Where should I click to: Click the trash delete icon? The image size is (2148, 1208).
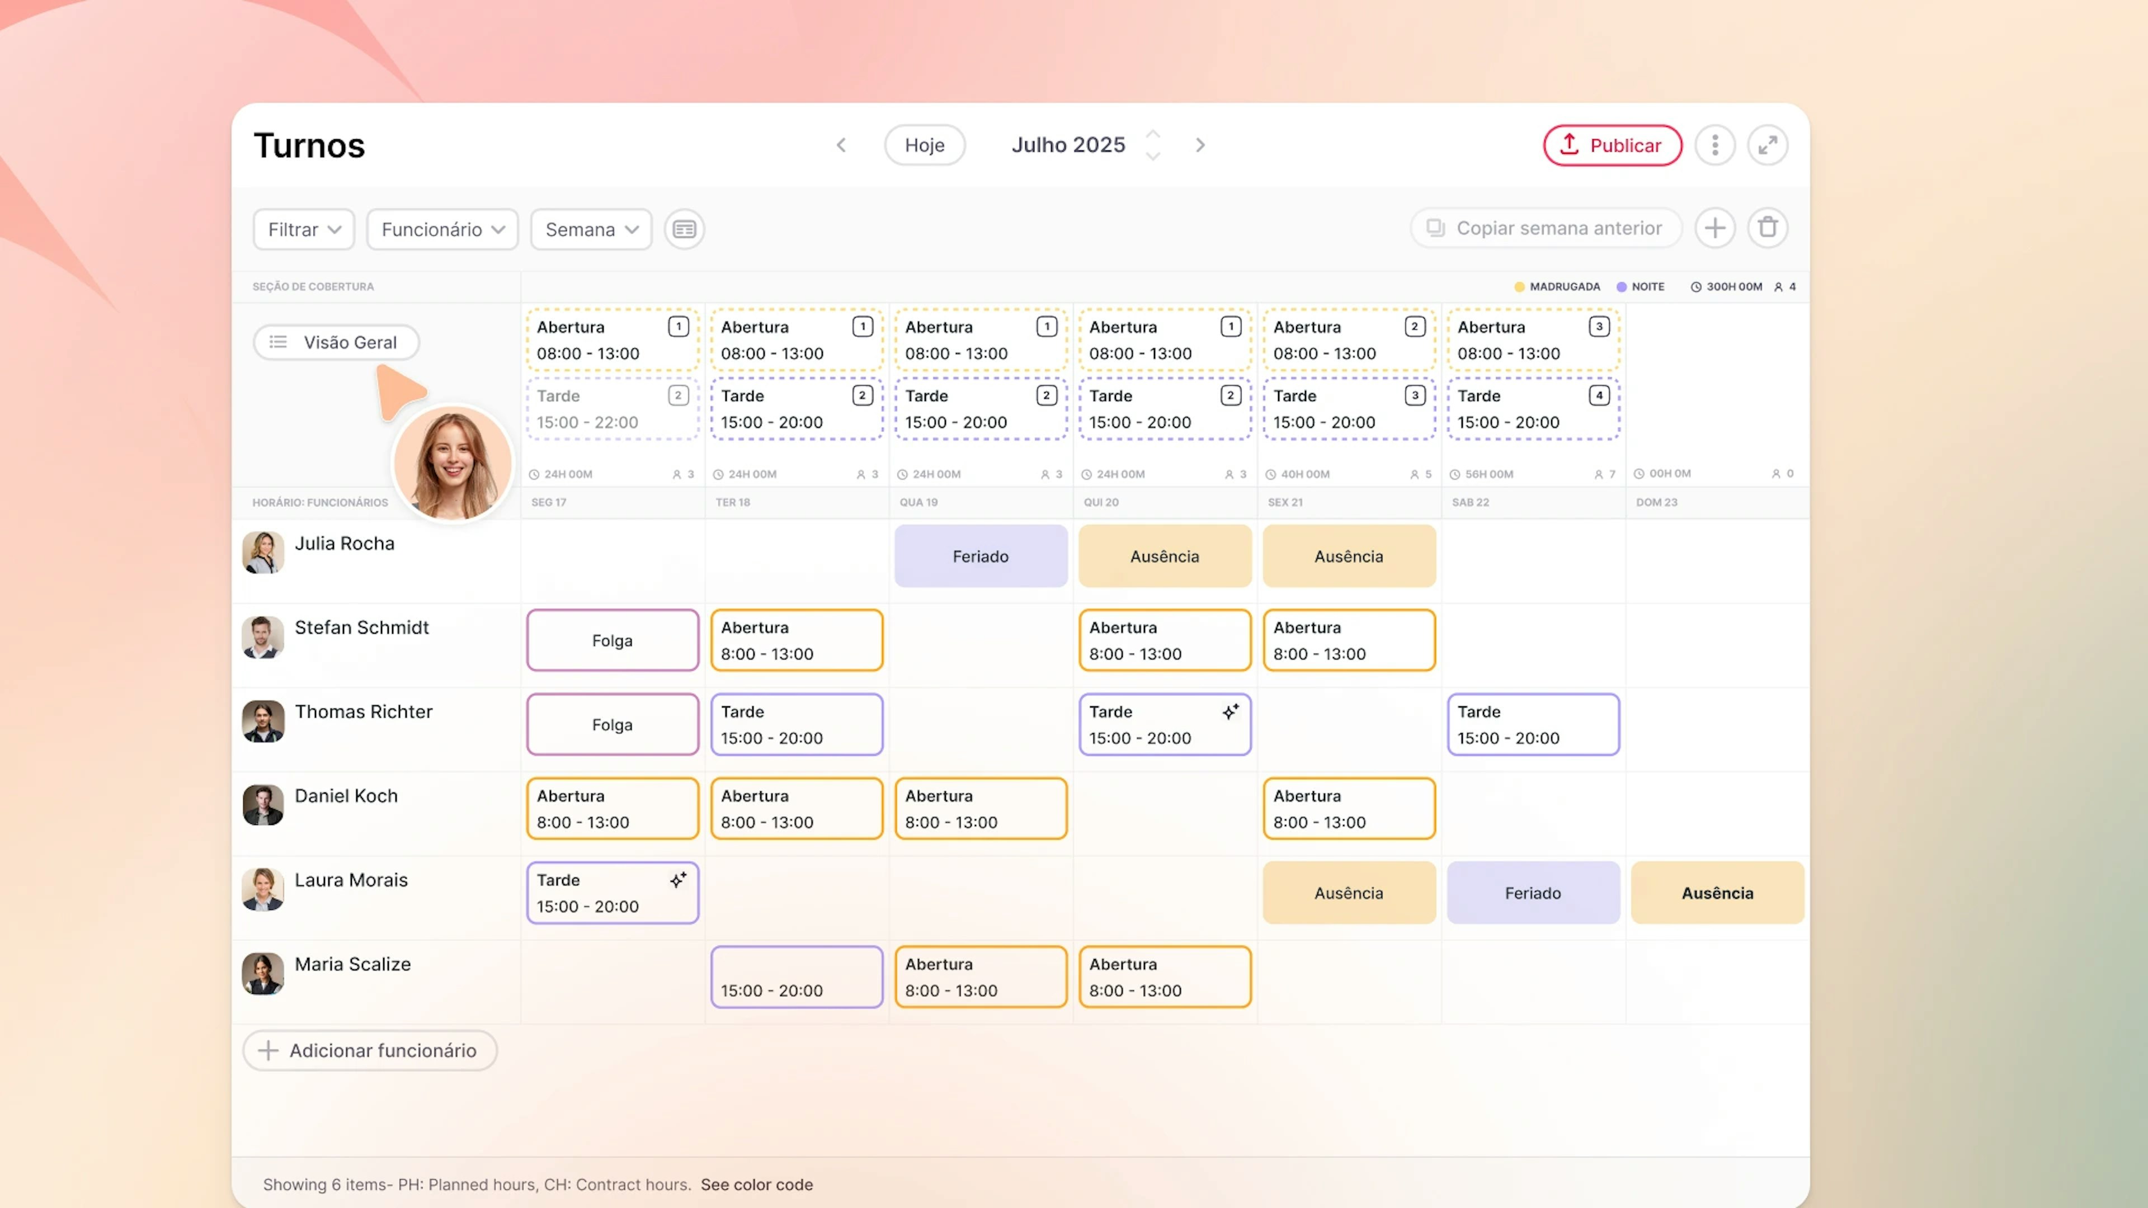[x=1767, y=228]
